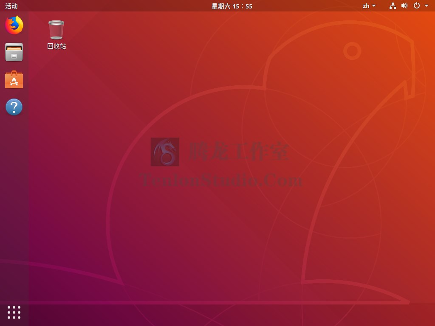Open the Files manager in dock
The height and width of the screenshot is (326, 435).
click(14, 52)
